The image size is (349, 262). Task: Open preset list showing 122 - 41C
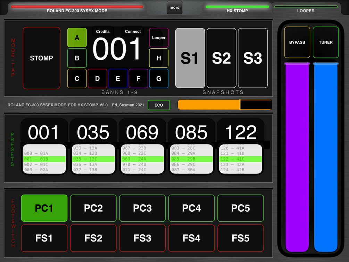(240, 159)
